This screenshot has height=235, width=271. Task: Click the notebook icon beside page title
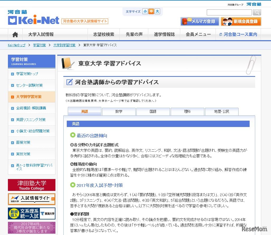click(68, 63)
